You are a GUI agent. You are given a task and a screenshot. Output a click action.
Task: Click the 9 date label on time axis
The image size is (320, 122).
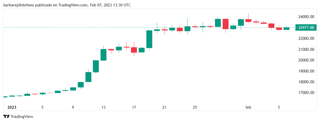pyautogui.click(x=73, y=107)
